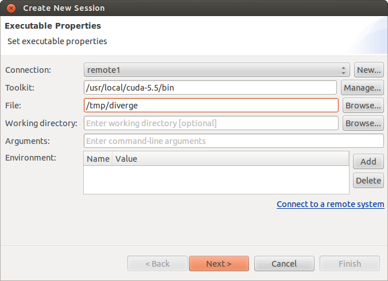
Task: Select the Value column header
Action: point(230,158)
